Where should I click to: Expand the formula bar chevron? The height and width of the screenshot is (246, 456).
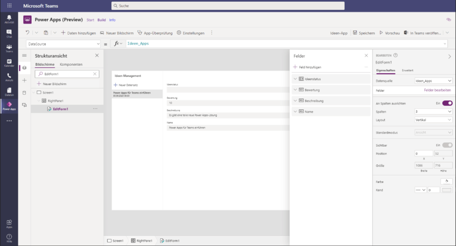[x=445, y=44]
